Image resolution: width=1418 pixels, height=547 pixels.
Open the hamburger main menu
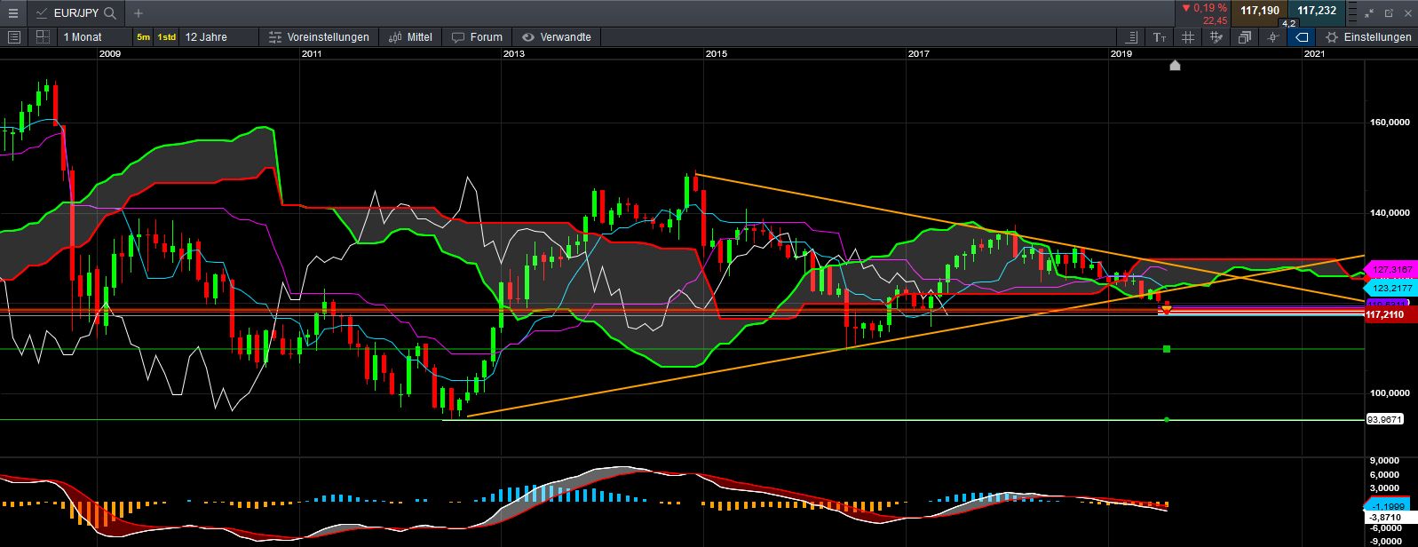[12, 13]
